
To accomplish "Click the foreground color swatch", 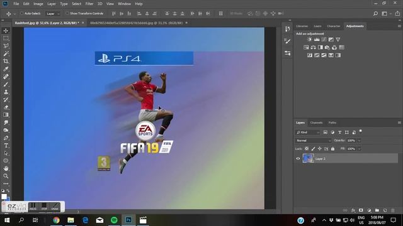I will pyautogui.click(x=4, y=196).
